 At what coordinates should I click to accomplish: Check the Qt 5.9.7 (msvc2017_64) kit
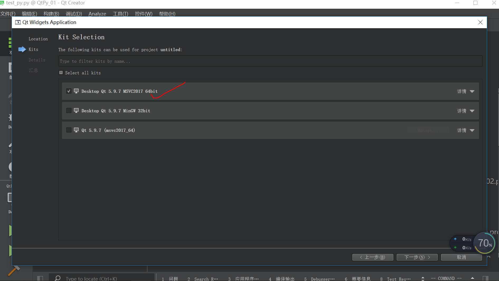click(69, 130)
